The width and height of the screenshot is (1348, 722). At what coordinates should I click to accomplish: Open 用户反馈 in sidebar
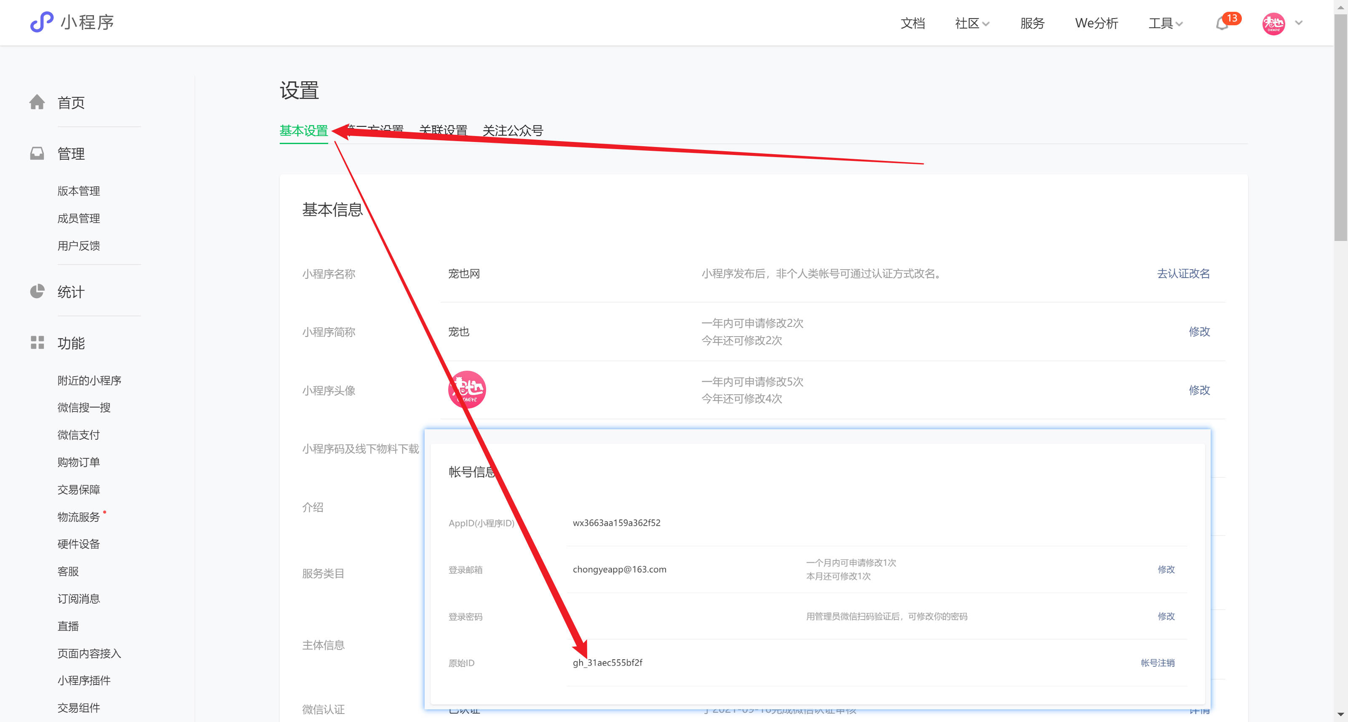click(x=78, y=246)
